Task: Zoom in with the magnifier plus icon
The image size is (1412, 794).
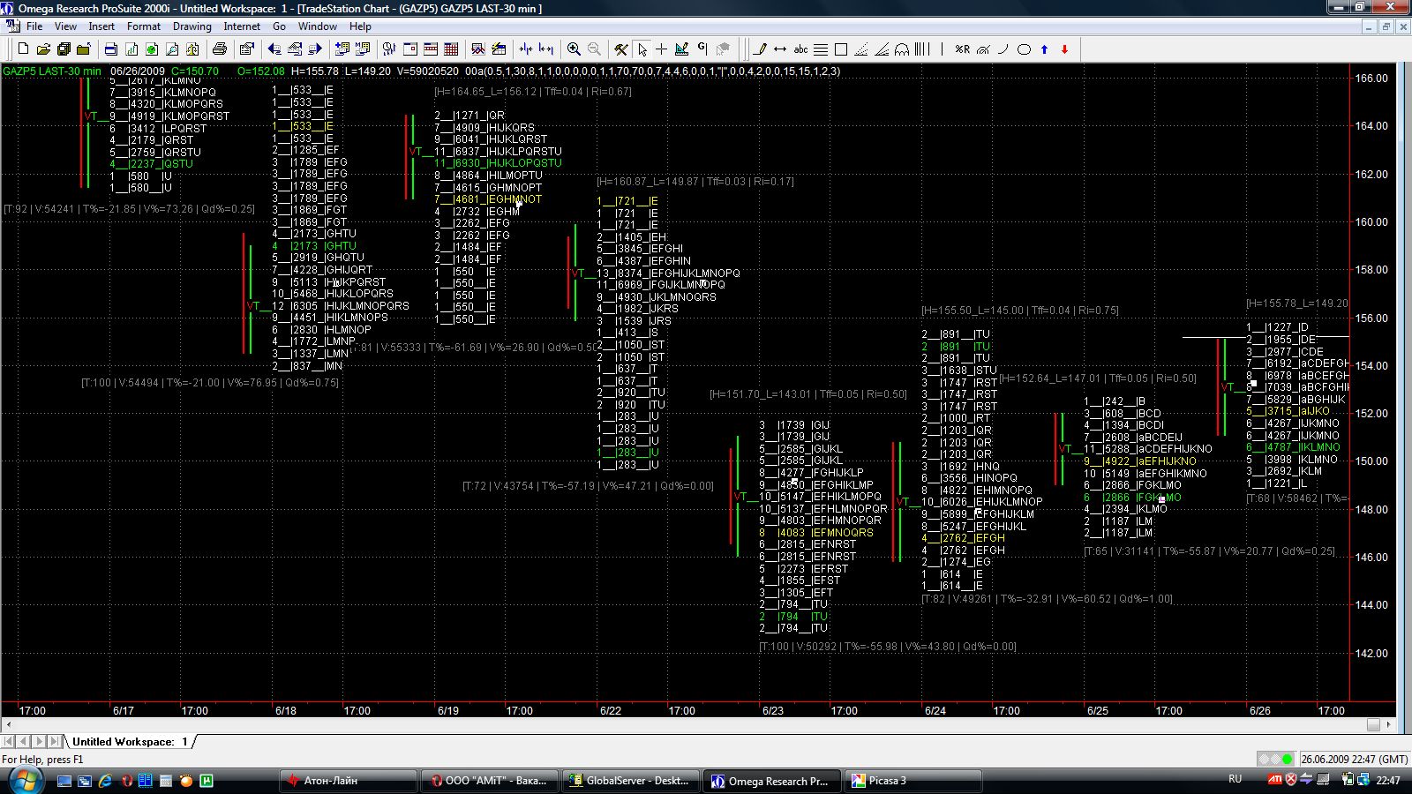Action: point(574,49)
